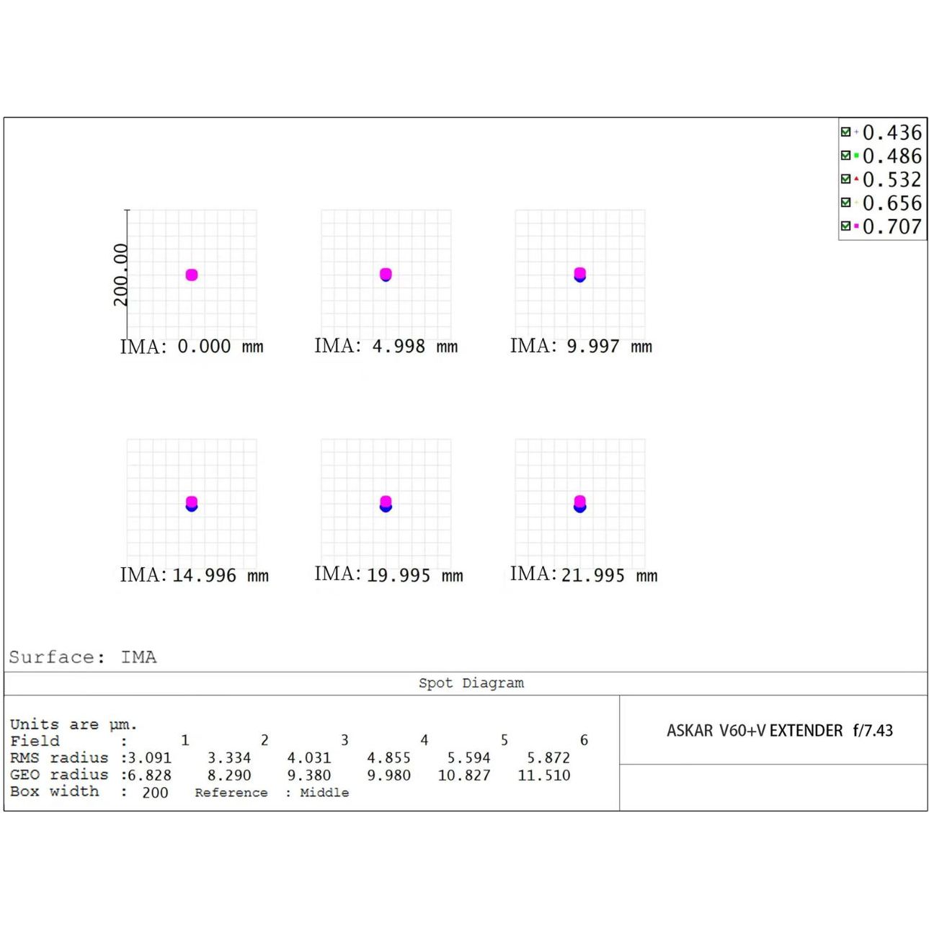The image size is (929, 929).
Task: Disable the 0.532 wavelength checkbox
Action: click(x=845, y=179)
